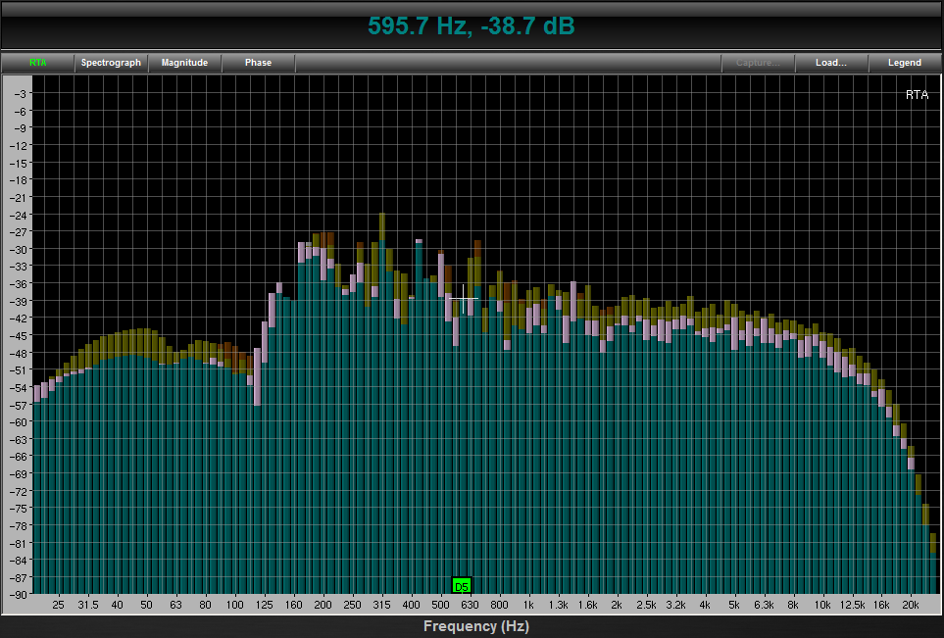Click the -90 dB label on the level axis
944x638 pixels.
tap(19, 595)
